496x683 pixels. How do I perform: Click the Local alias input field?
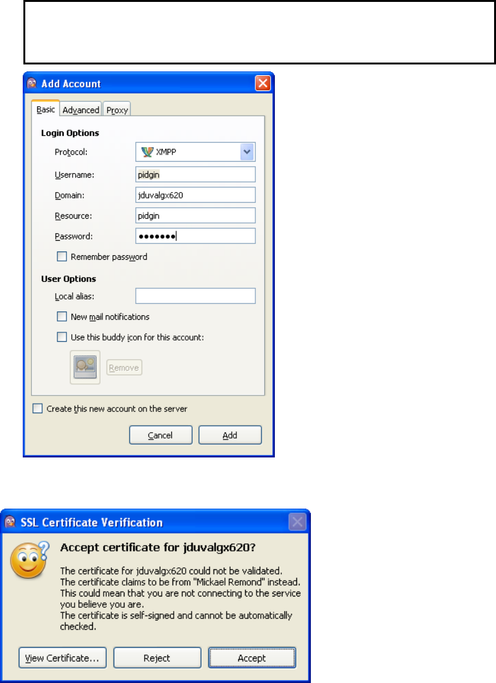click(195, 296)
